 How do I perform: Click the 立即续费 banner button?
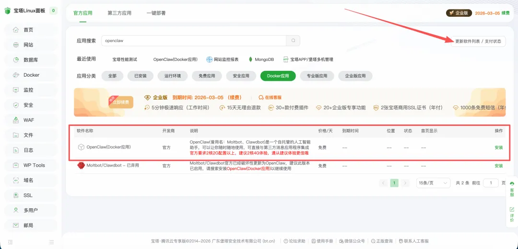point(121,102)
